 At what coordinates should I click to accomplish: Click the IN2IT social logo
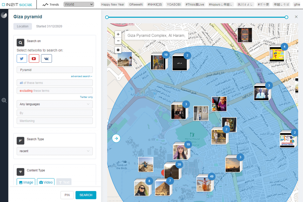coord(17,4)
